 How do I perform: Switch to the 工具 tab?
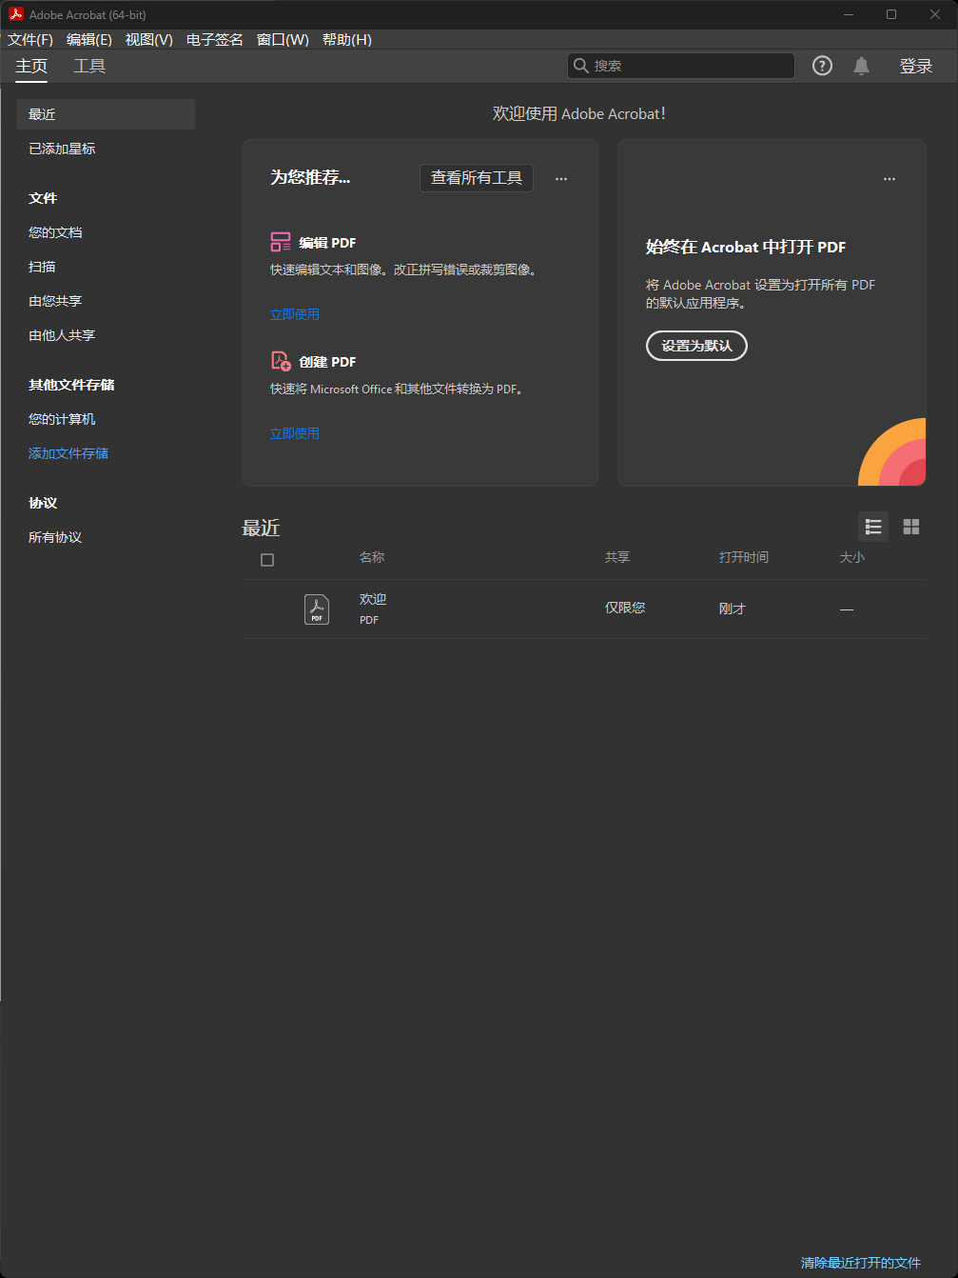(x=89, y=66)
